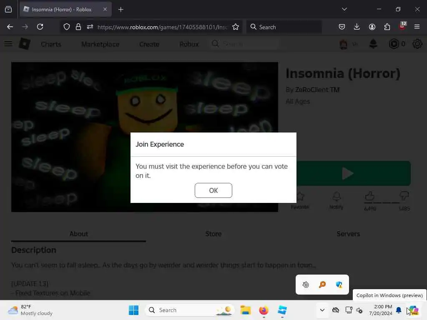Screen dimensions: 427x320
Task: Open Firefox View recent browsing icon
Action: click(x=8, y=9)
